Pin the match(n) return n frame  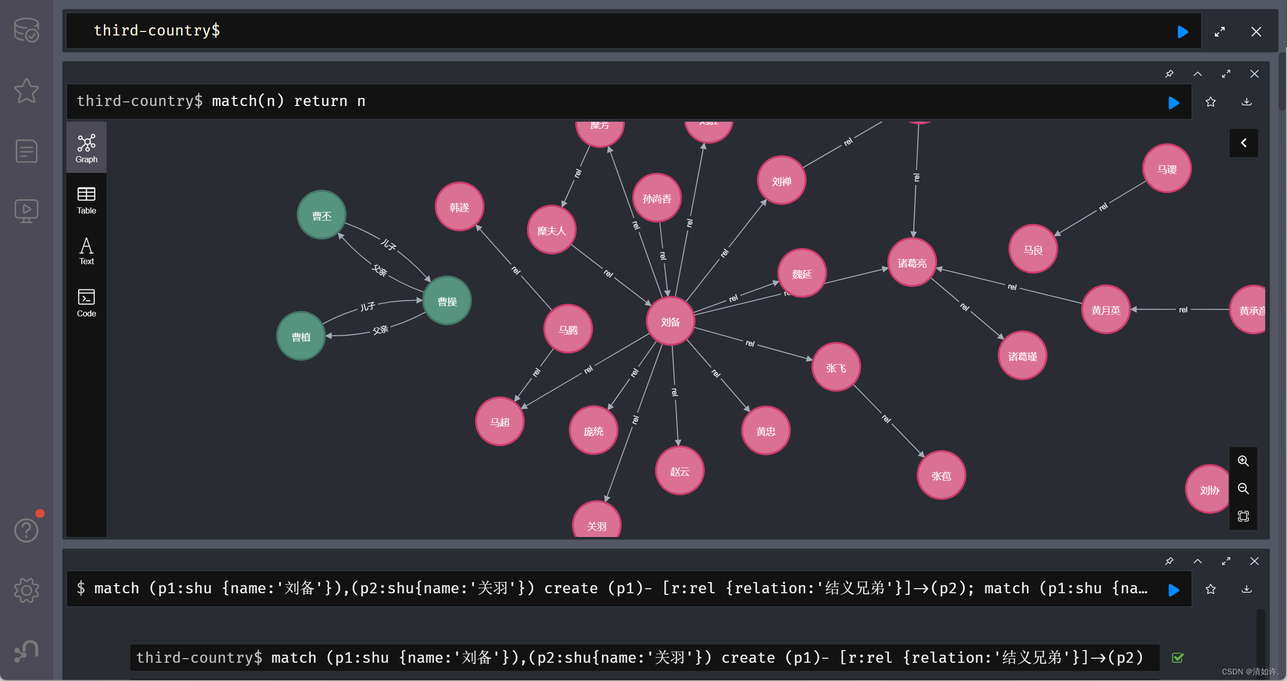[1169, 74]
